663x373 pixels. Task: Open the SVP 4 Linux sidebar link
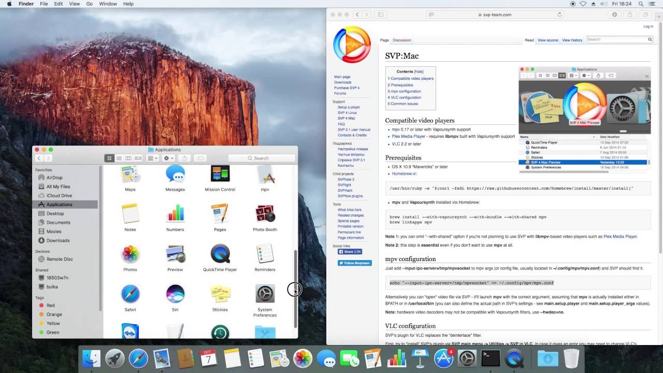click(x=347, y=112)
